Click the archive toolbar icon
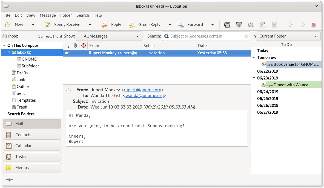This screenshot has width=324, height=188. pos(274,25)
